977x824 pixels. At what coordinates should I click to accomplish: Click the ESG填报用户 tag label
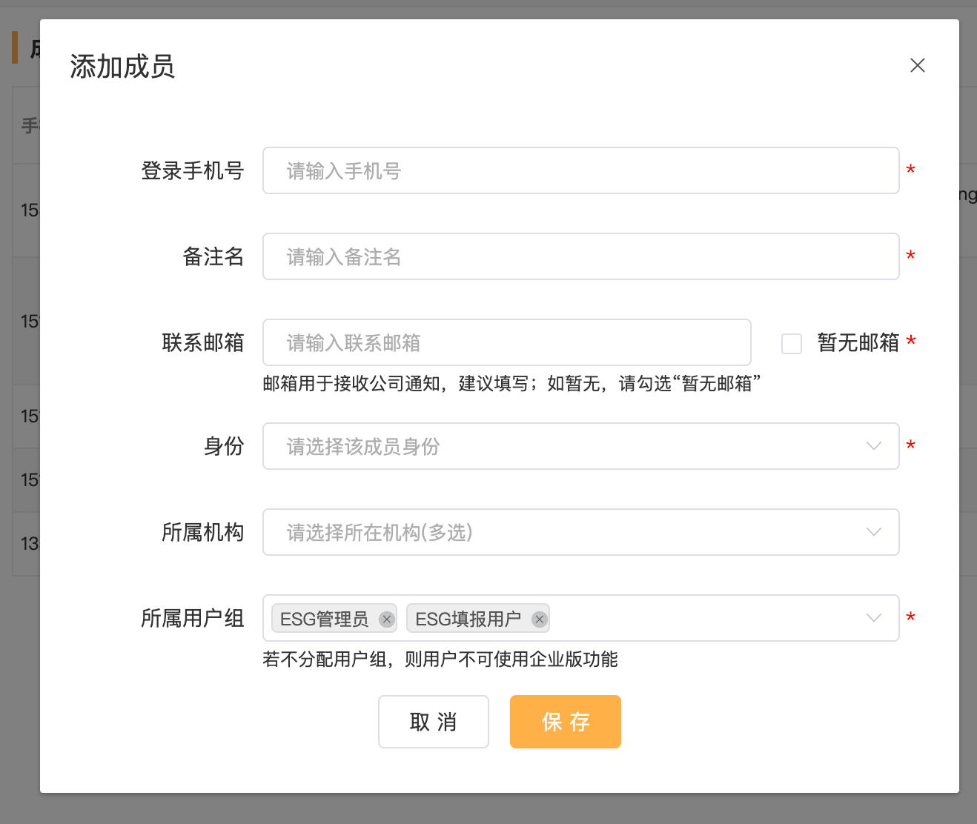pyautogui.click(x=468, y=619)
